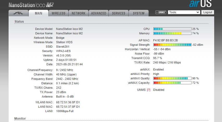Click the airMAX Priority value High
Image resolution: width=222 pixels, height=122 pixels.
156,74
